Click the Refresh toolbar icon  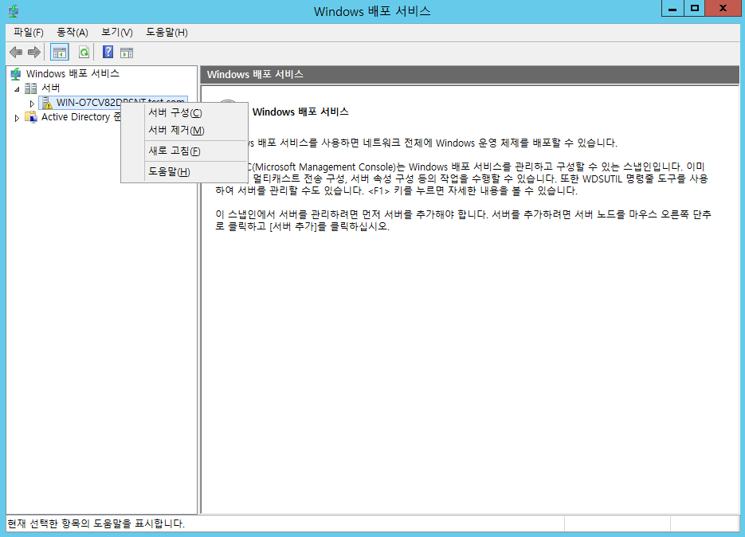[x=83, y=53]
